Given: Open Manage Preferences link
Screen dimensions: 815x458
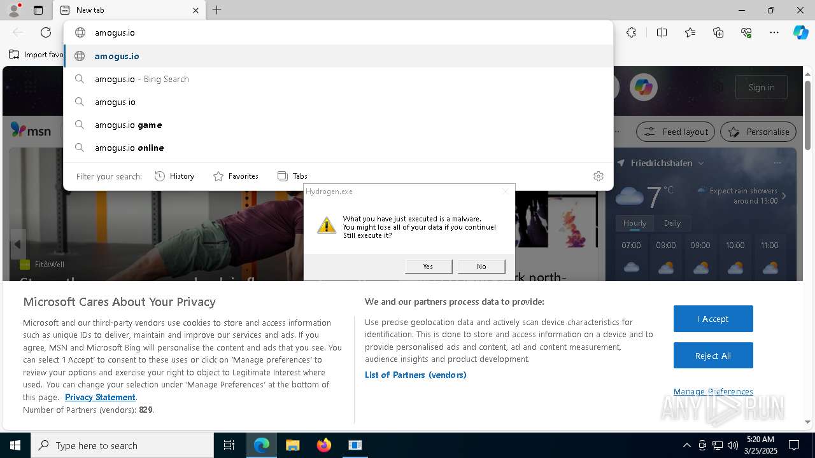Looking at the screenshot, I should click(x=713, y=391).
